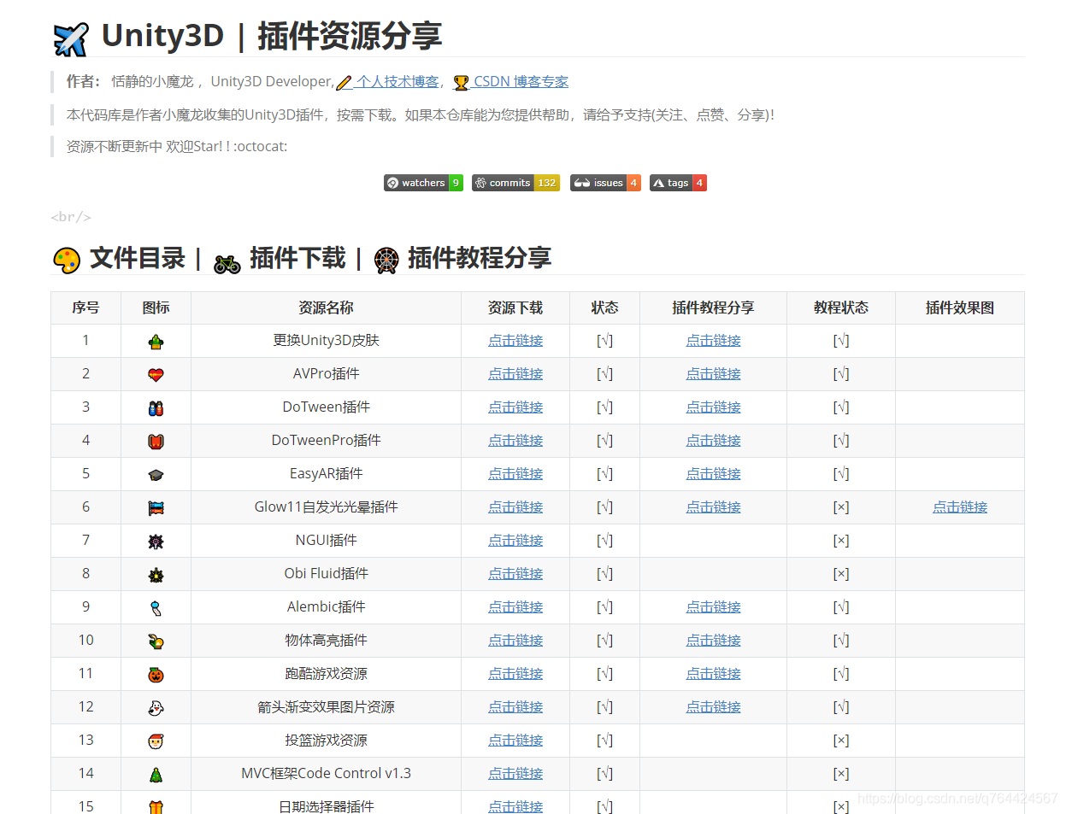The width and height of the screenshot is (1066, 814).
Task: Click the bicycle emoji beside 插件下载
Action: (227, 263)
